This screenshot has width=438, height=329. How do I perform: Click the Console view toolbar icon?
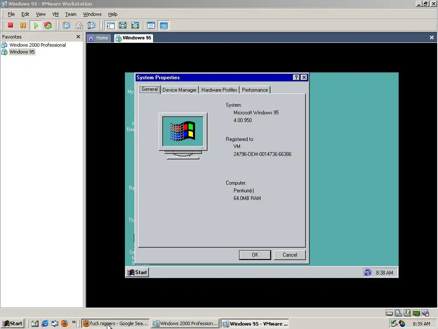[x=164, y=25]
